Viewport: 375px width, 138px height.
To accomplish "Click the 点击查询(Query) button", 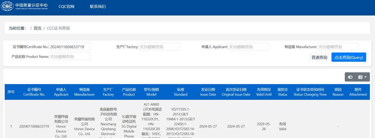I will pos(349,57).
